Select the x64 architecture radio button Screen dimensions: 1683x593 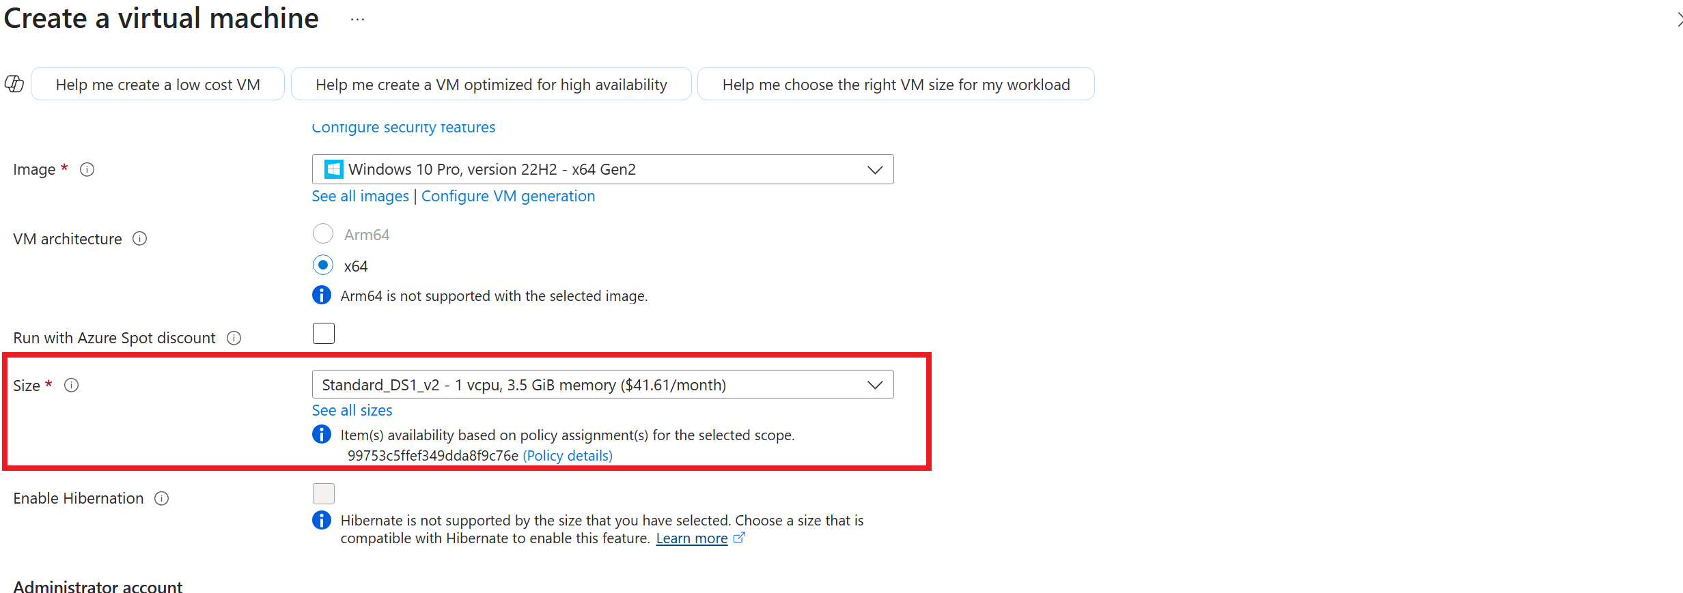pyautogui.click(x=323, y=265)
